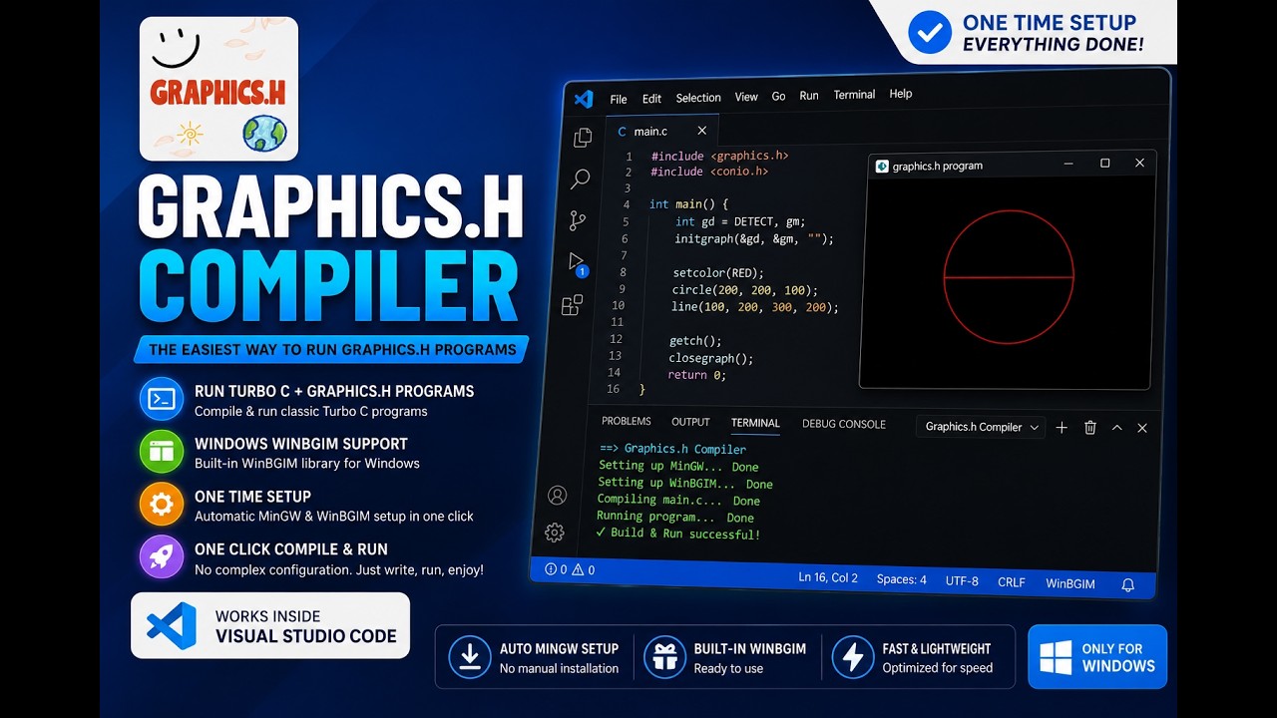Open the Extensions view in activity bar
1277x718 pixels.
click(x=573, y=305)
